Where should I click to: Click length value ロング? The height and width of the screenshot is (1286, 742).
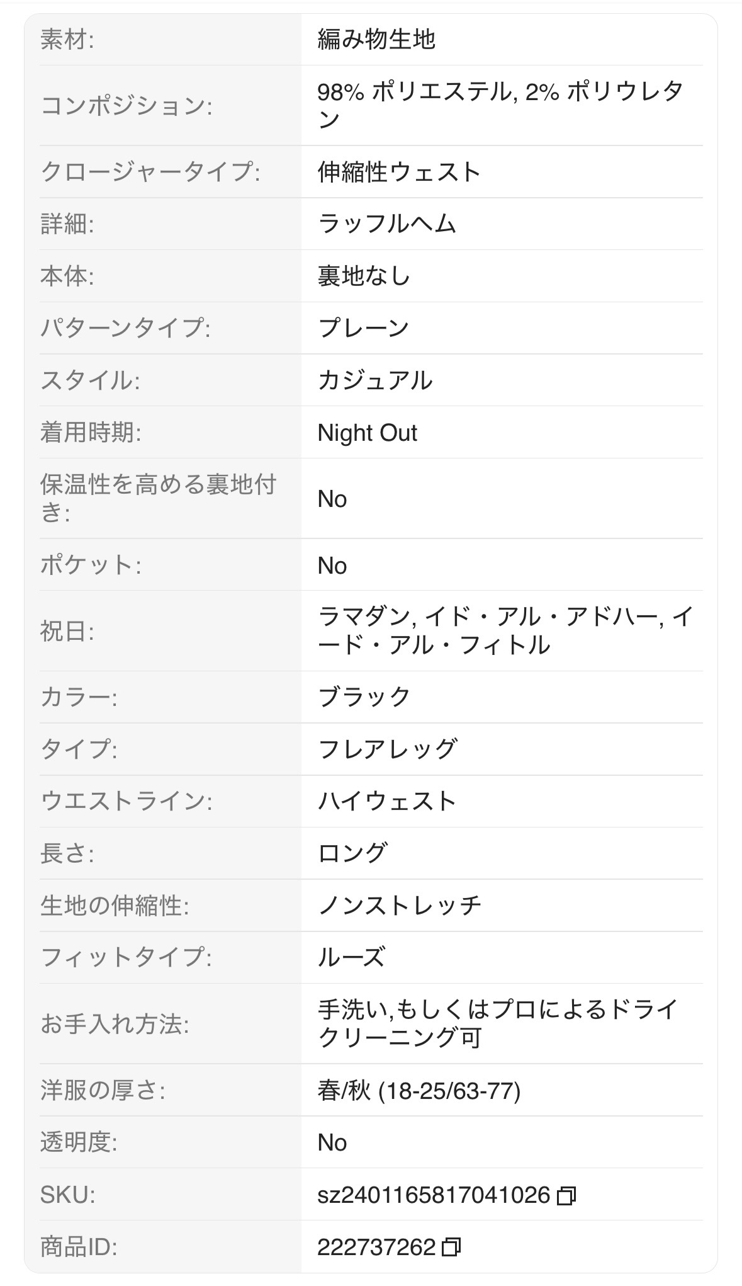tap(352, 853)
